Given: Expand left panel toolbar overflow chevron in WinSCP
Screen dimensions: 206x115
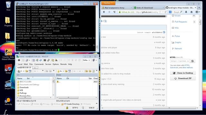Looking at the screenshot, I should (x=43, y=71).
